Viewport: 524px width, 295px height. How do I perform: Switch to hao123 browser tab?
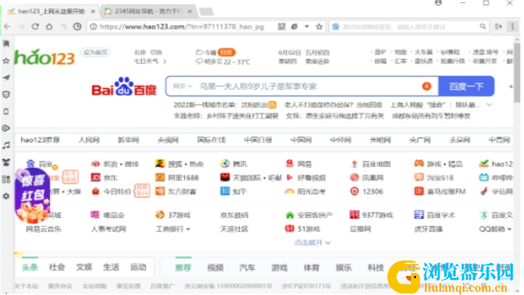(51, 11)
